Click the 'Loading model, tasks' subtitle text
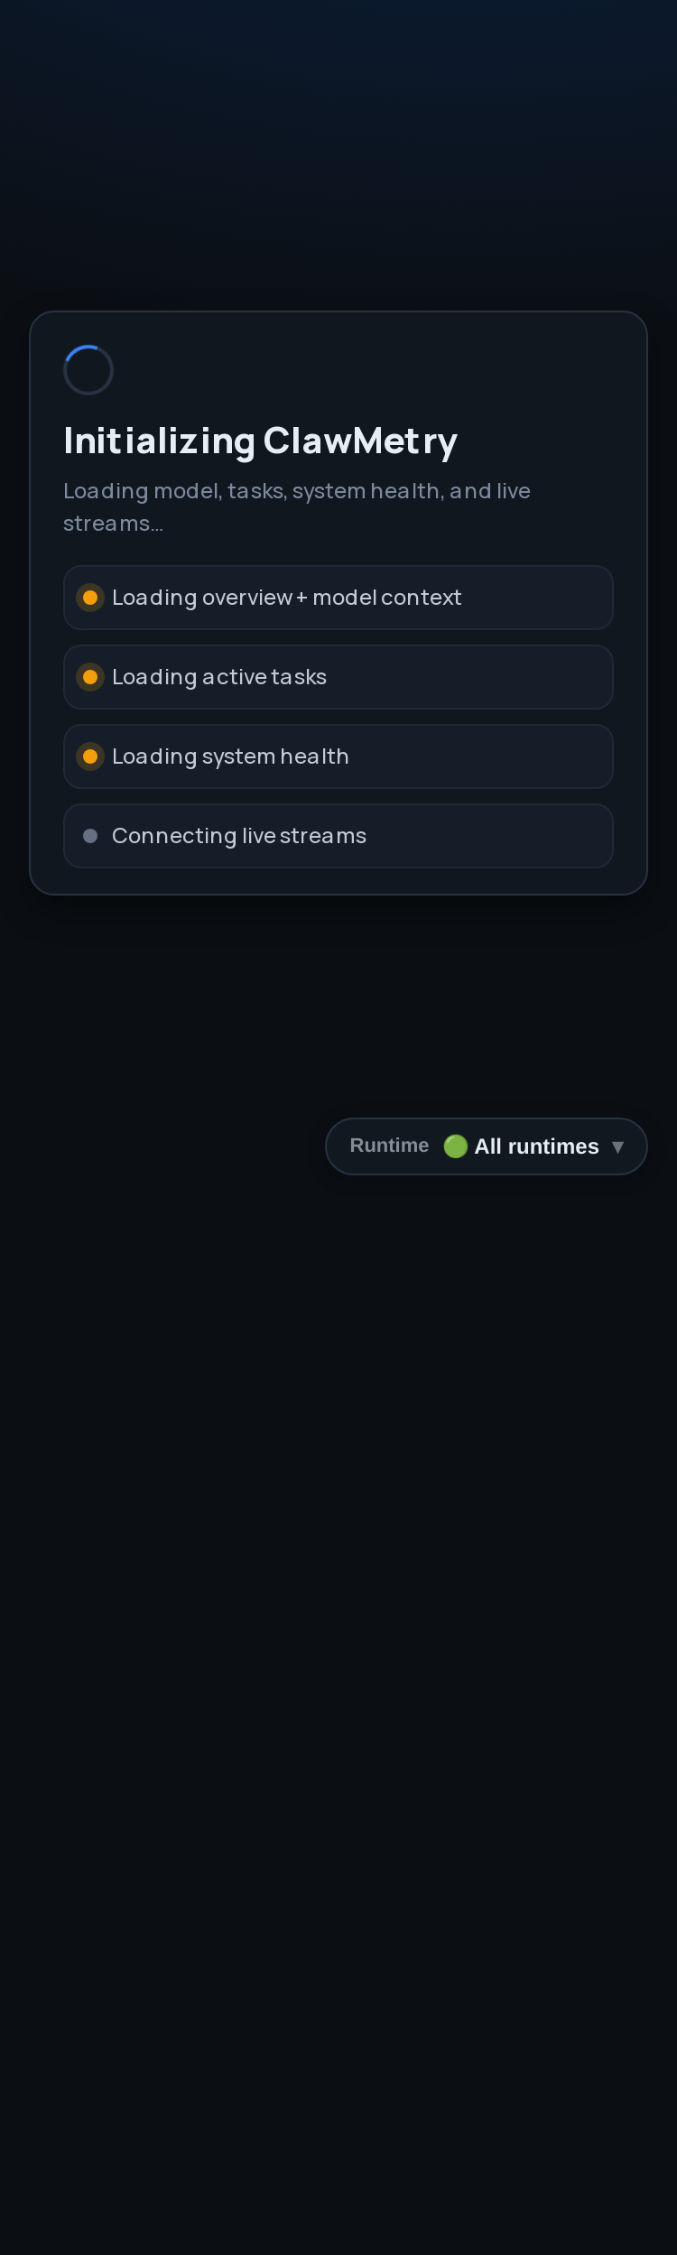This screenshot has height=2255, width=677. (297, 507)
